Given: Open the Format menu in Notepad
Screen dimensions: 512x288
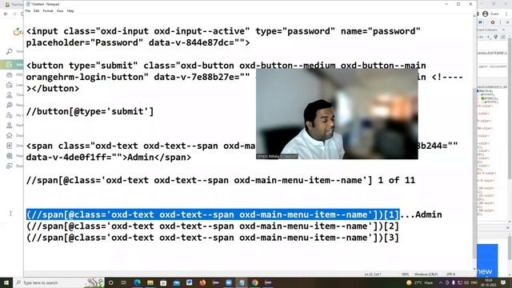Looking at the screenshot, I should coord(48,10).
